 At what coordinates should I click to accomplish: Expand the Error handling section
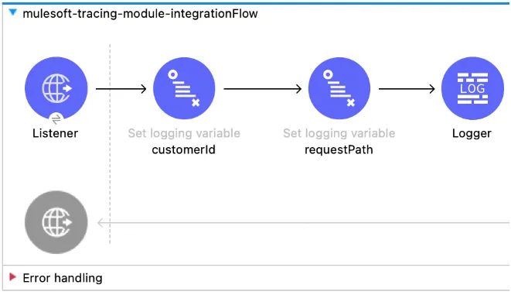(12, 277)
